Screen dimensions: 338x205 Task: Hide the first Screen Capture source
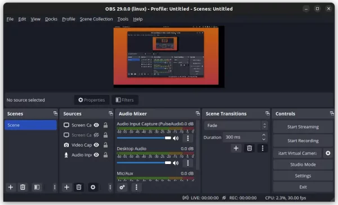click(x=96, y=125)
